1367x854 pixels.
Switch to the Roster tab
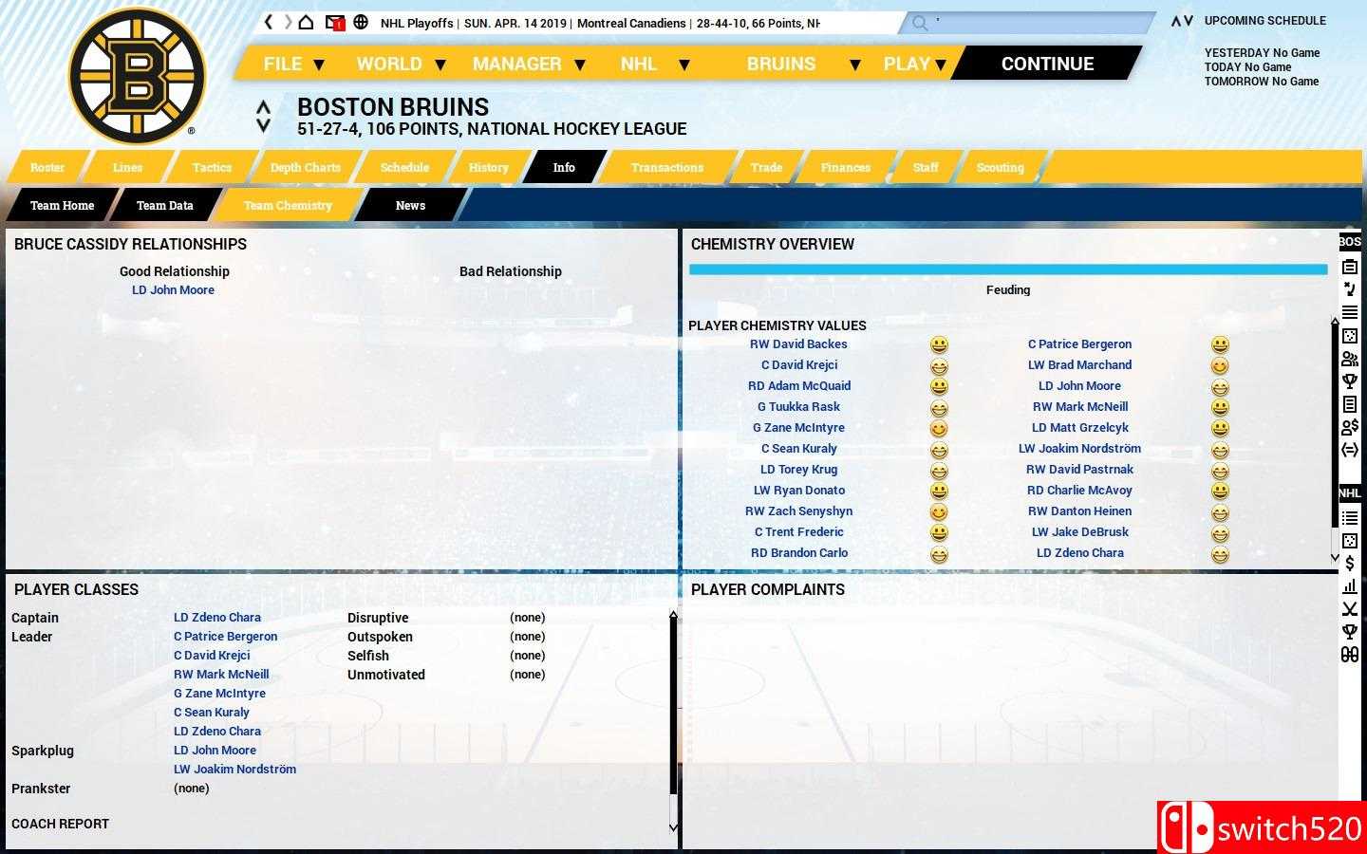coord(47,167)
